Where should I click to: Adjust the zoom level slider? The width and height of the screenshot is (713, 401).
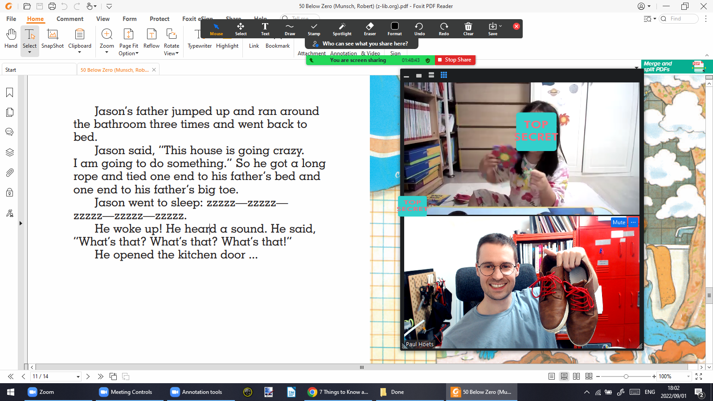(x=626, y=376)
